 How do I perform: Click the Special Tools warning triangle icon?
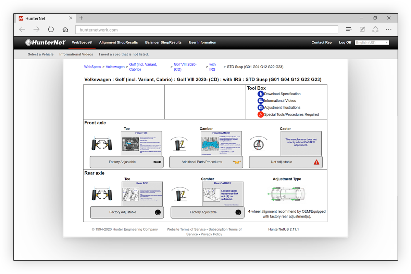(261, 115)
